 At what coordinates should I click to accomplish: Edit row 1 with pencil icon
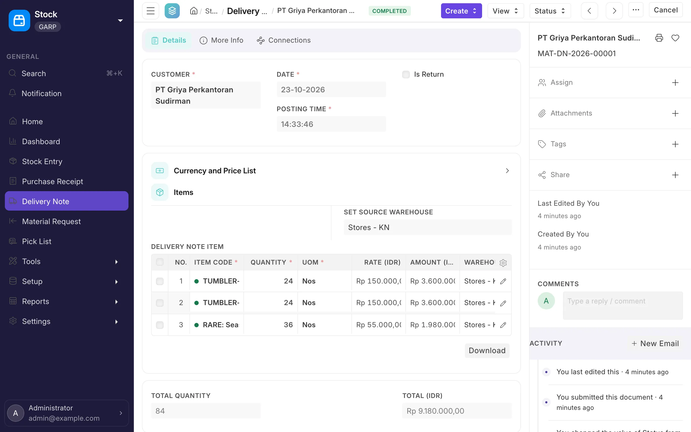click(503, 281)
